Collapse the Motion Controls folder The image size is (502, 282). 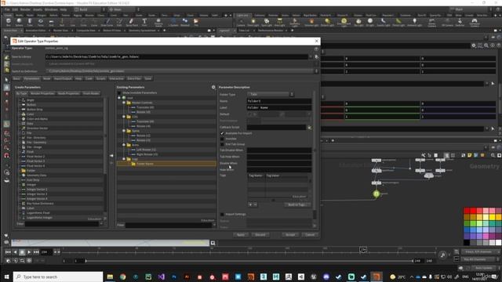click(124, 103)
